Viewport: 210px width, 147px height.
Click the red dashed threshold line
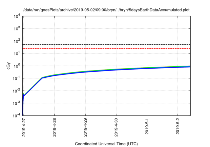(106, 48)
